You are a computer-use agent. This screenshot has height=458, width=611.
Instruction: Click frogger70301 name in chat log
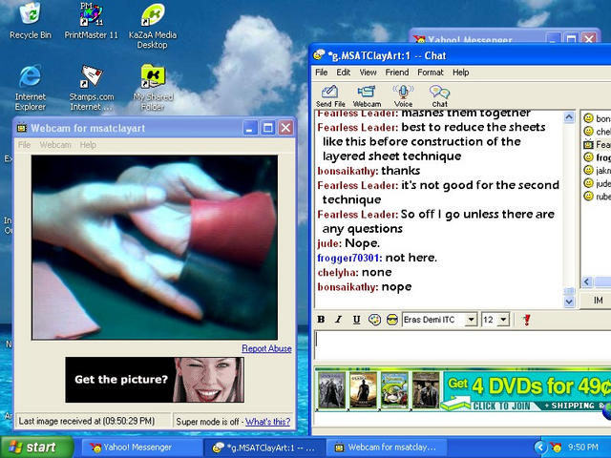coord(348,258)
